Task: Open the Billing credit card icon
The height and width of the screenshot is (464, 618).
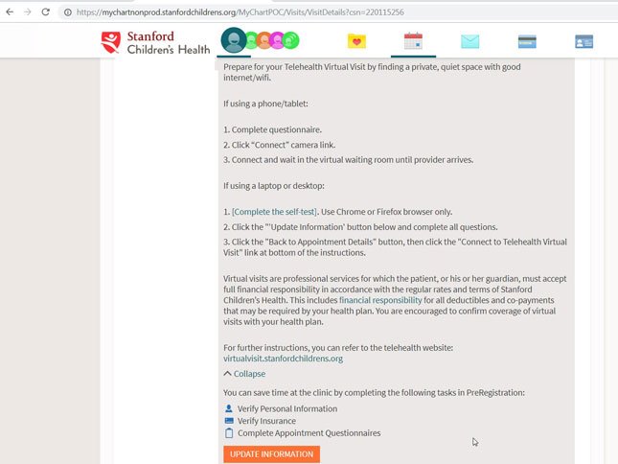Action: point(527,41)
